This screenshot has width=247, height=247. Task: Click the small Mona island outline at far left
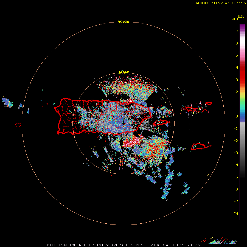(18, 125)
